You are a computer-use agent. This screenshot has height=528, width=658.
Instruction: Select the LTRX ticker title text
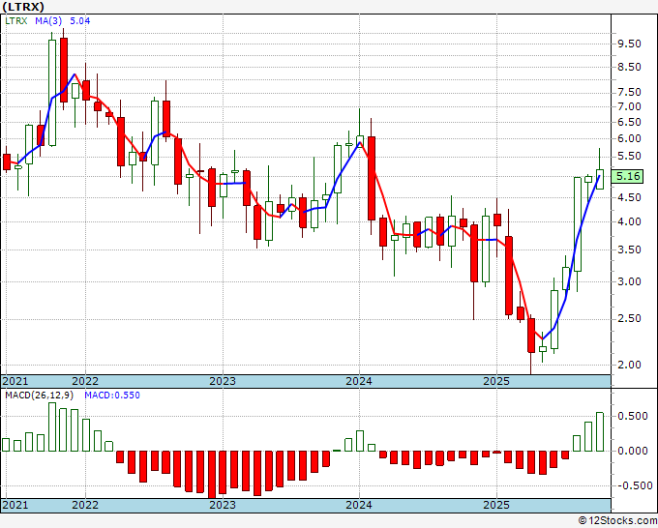22,7
